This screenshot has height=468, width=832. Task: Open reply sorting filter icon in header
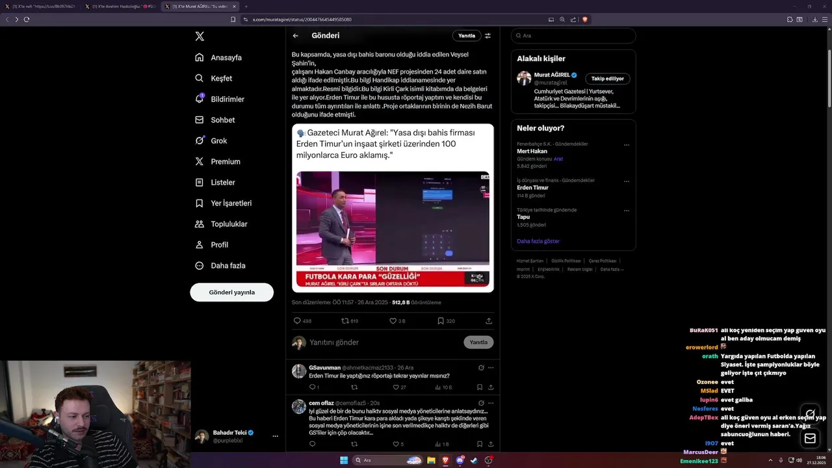(488, 36)
